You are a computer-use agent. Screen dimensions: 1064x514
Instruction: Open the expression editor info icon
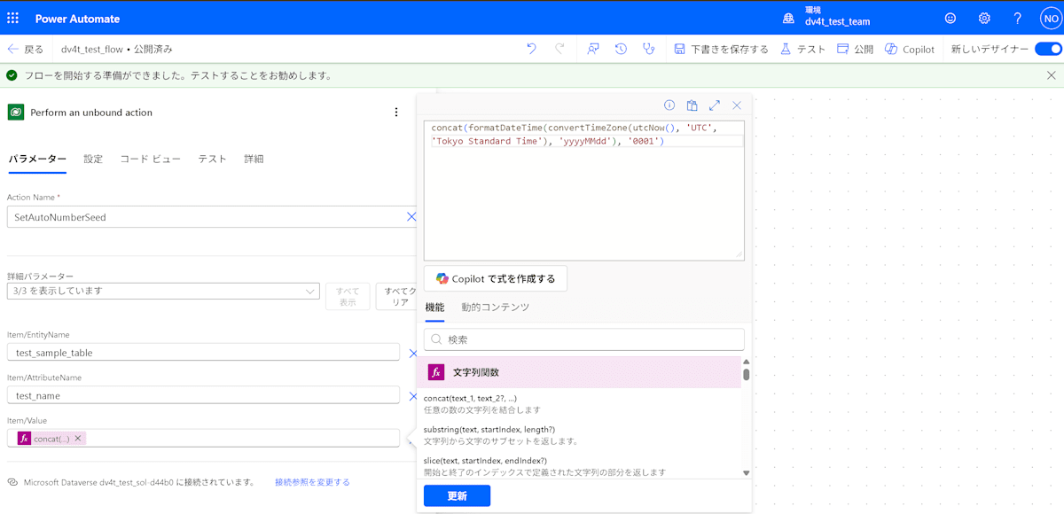click(x=669, y=105)
